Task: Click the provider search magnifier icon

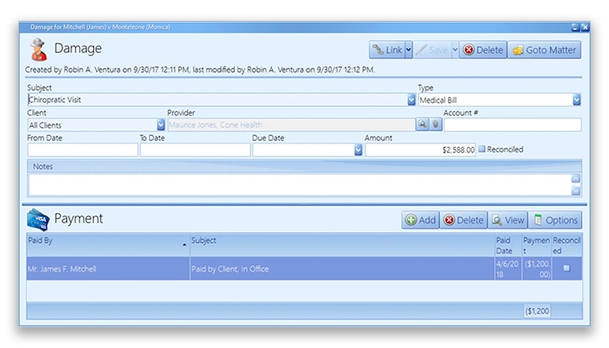Action: [x=423, y=124]
